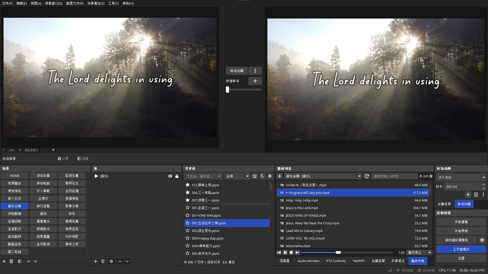This screenshot has height=274, width=488.
Task: Favorite 001.圣哉三一.ppsx star
Action: coord(188,208)
